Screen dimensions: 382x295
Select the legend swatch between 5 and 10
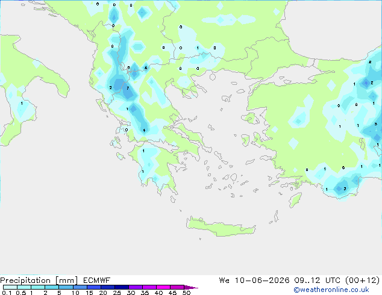point(66,287)
